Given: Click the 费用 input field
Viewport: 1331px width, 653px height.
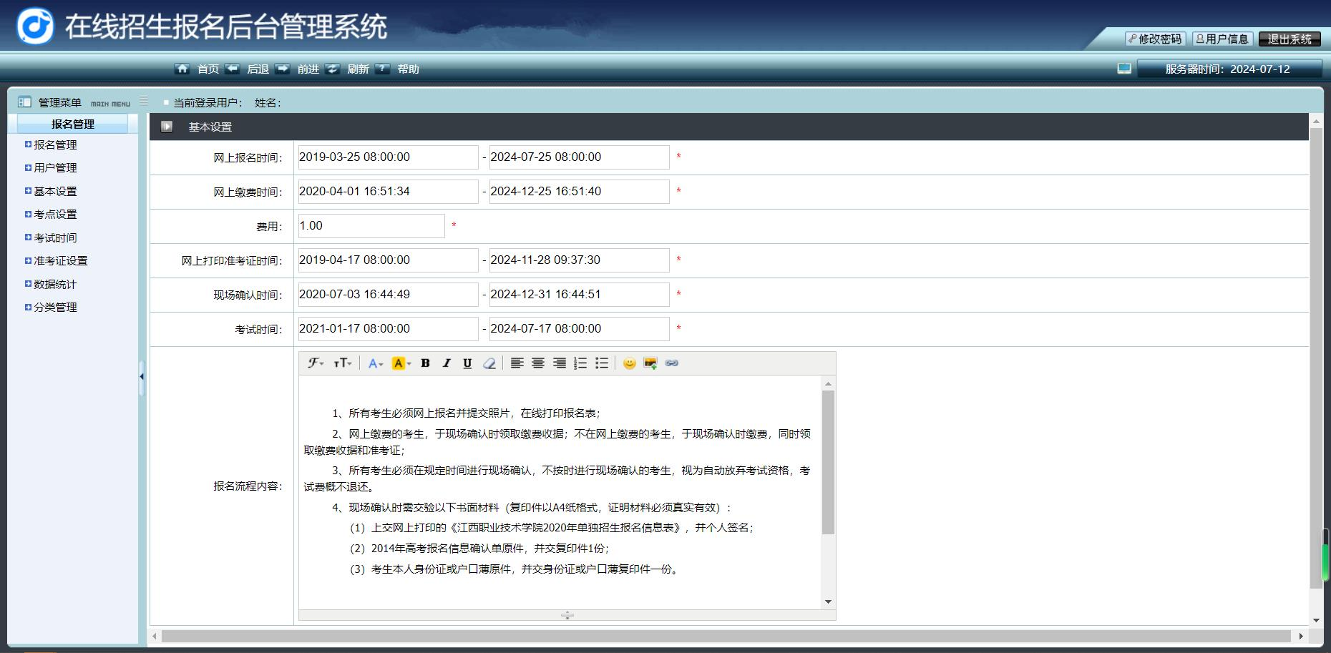Looking at the screenshot, I should [x=371, y=226].
